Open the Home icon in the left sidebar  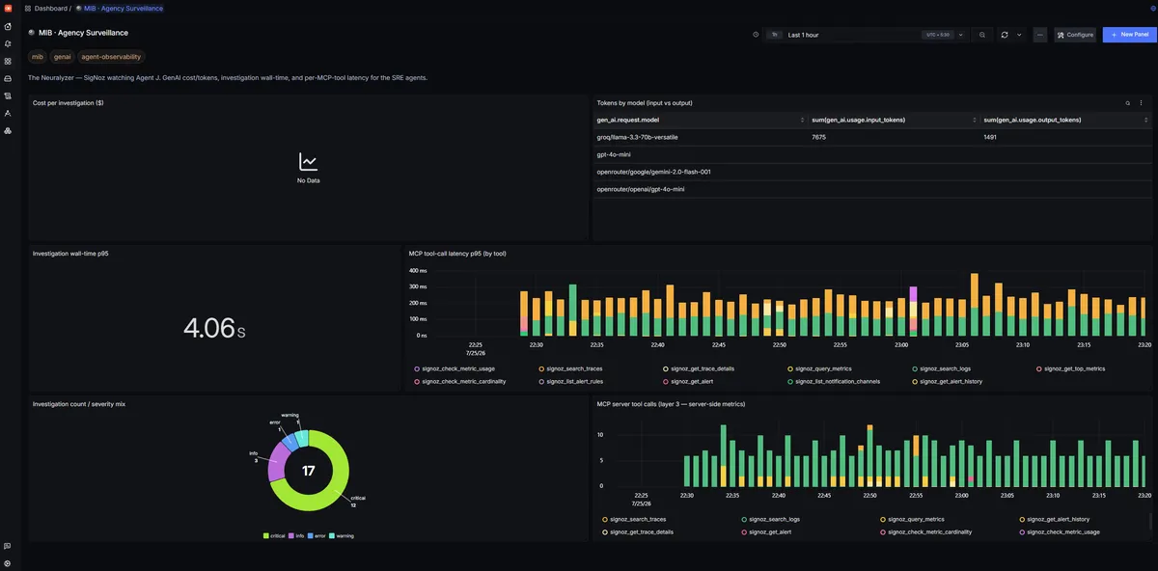tap(8, 26)
